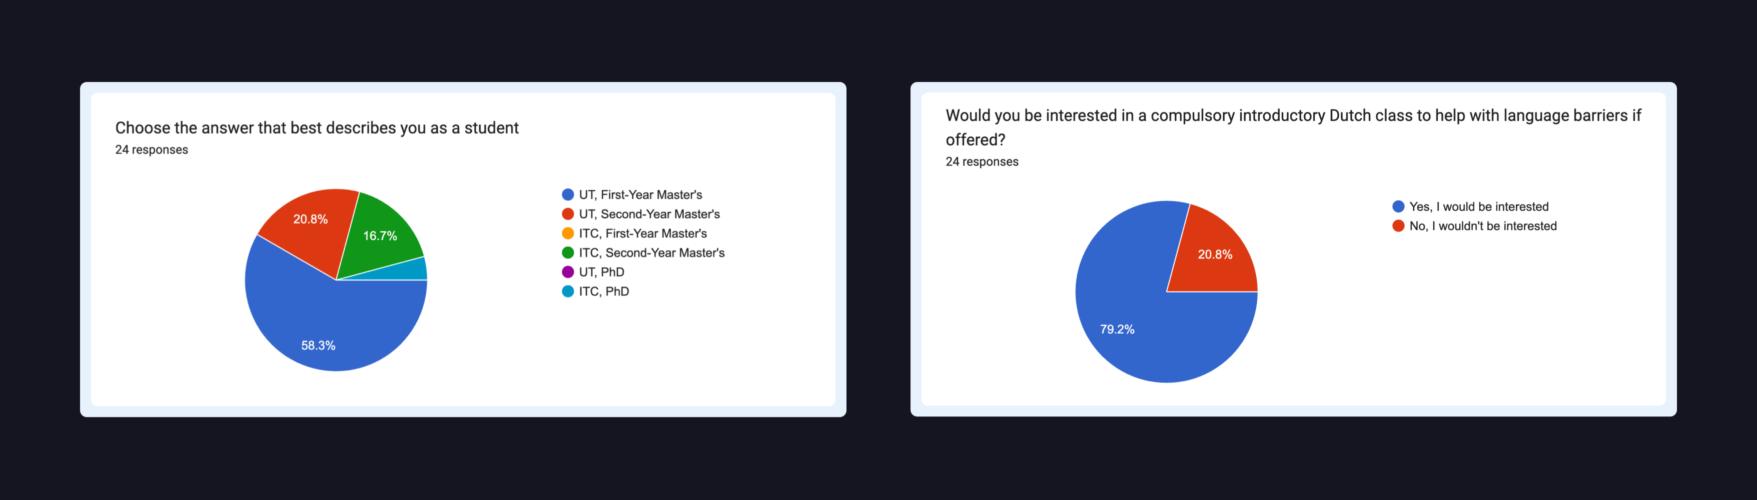Click the 'No, I wouldn't be interested' legend text
Viewport: 1757px width, 500px height.
(1483, 226)
